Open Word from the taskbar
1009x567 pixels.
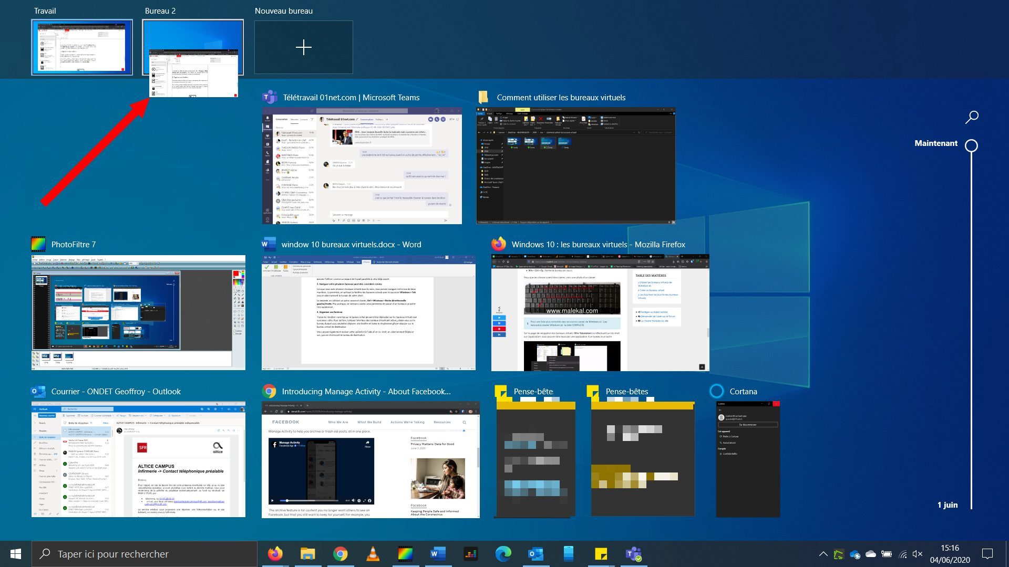coord(438,554)
